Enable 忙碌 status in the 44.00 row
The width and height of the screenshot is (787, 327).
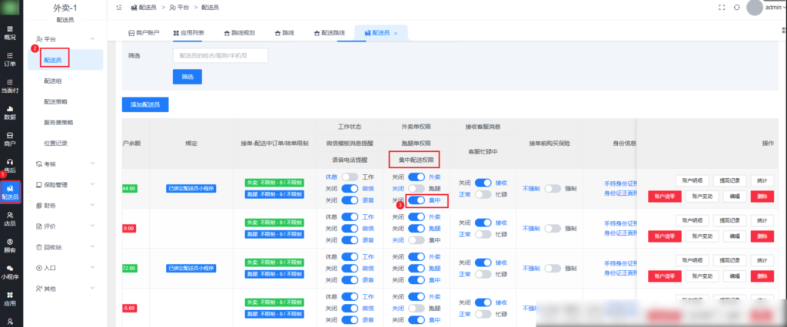483,194
